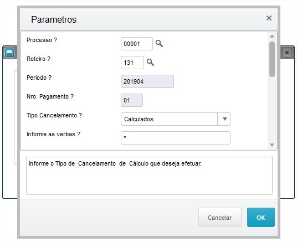297x242 pixels.
Task: Click the Parametros dialog title
Action: click(54, 19)
